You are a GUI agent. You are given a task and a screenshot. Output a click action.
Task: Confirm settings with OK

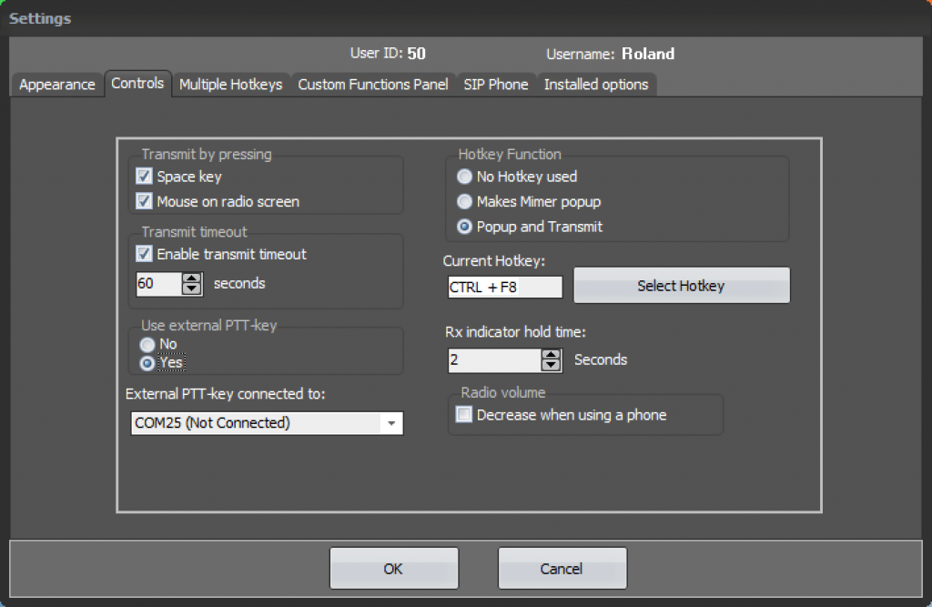(x=393, y=568)
